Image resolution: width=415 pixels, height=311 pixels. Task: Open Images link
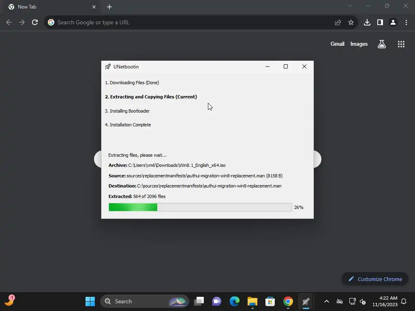pyautogui.click(x=359, y=44)
